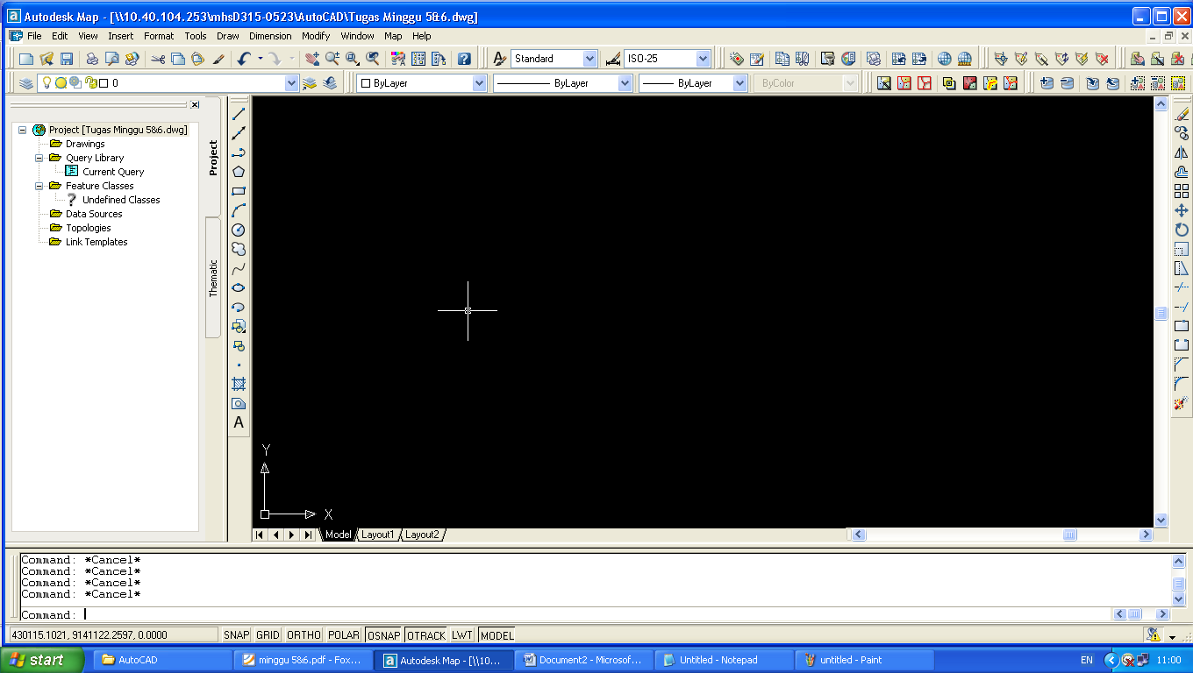Toggle LWT lineweight display
Image resolution: width=1193 pixels, height=673 pixels.
click(x=462, y=635)
